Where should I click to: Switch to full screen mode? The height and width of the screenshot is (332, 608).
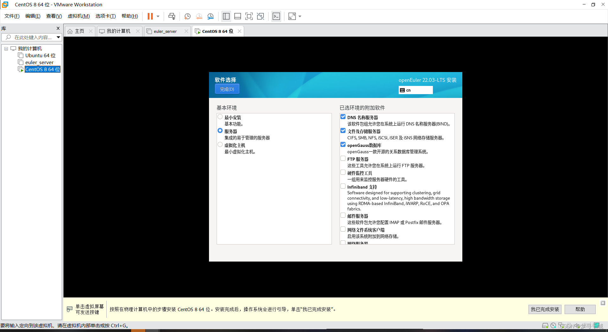coord(249,16)
